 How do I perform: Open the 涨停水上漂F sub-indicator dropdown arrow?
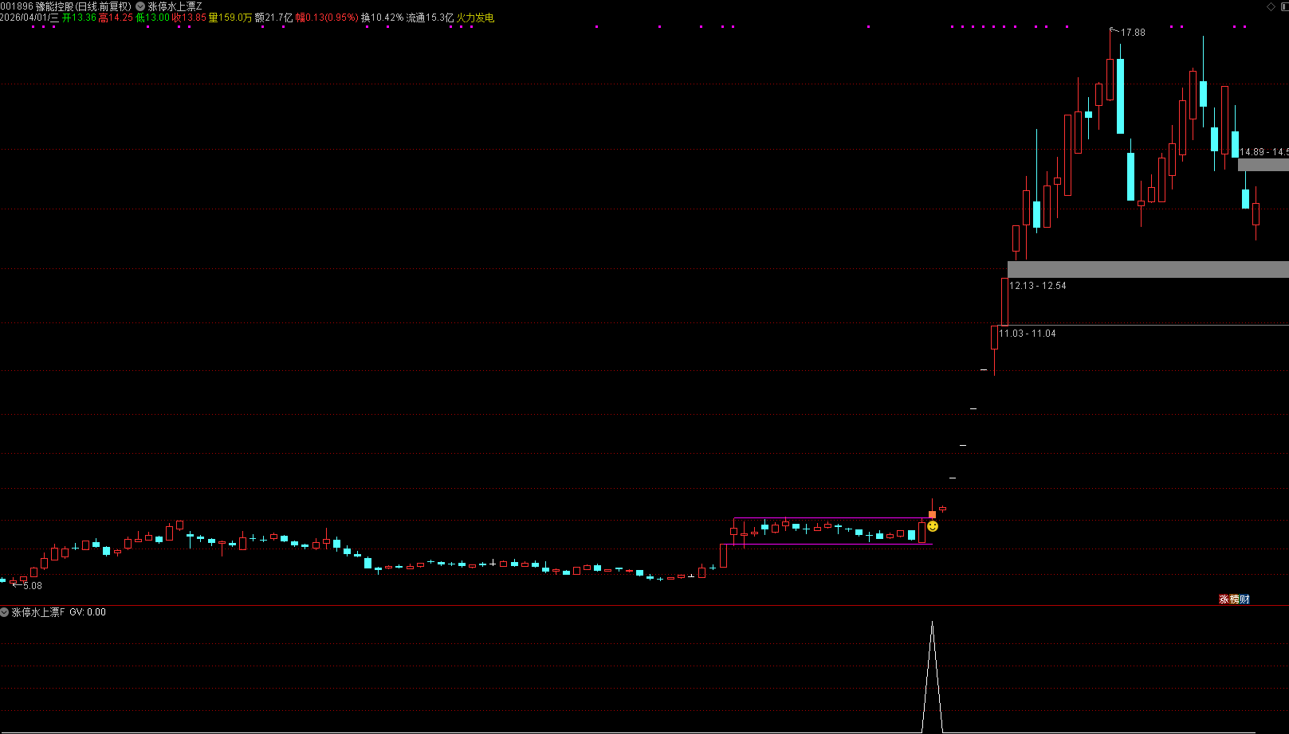click(x=5, y=612)
